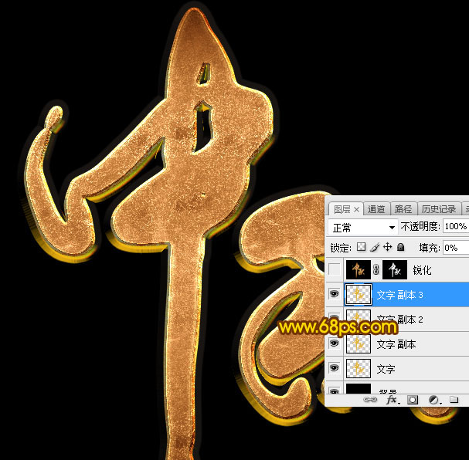Open the adjustment layer half-circle menu
This screenshot has width=469, height=460.
click(x=434, y=400)
